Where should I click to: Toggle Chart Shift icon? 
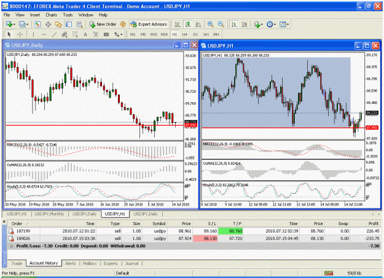click(x=245, y=24)
